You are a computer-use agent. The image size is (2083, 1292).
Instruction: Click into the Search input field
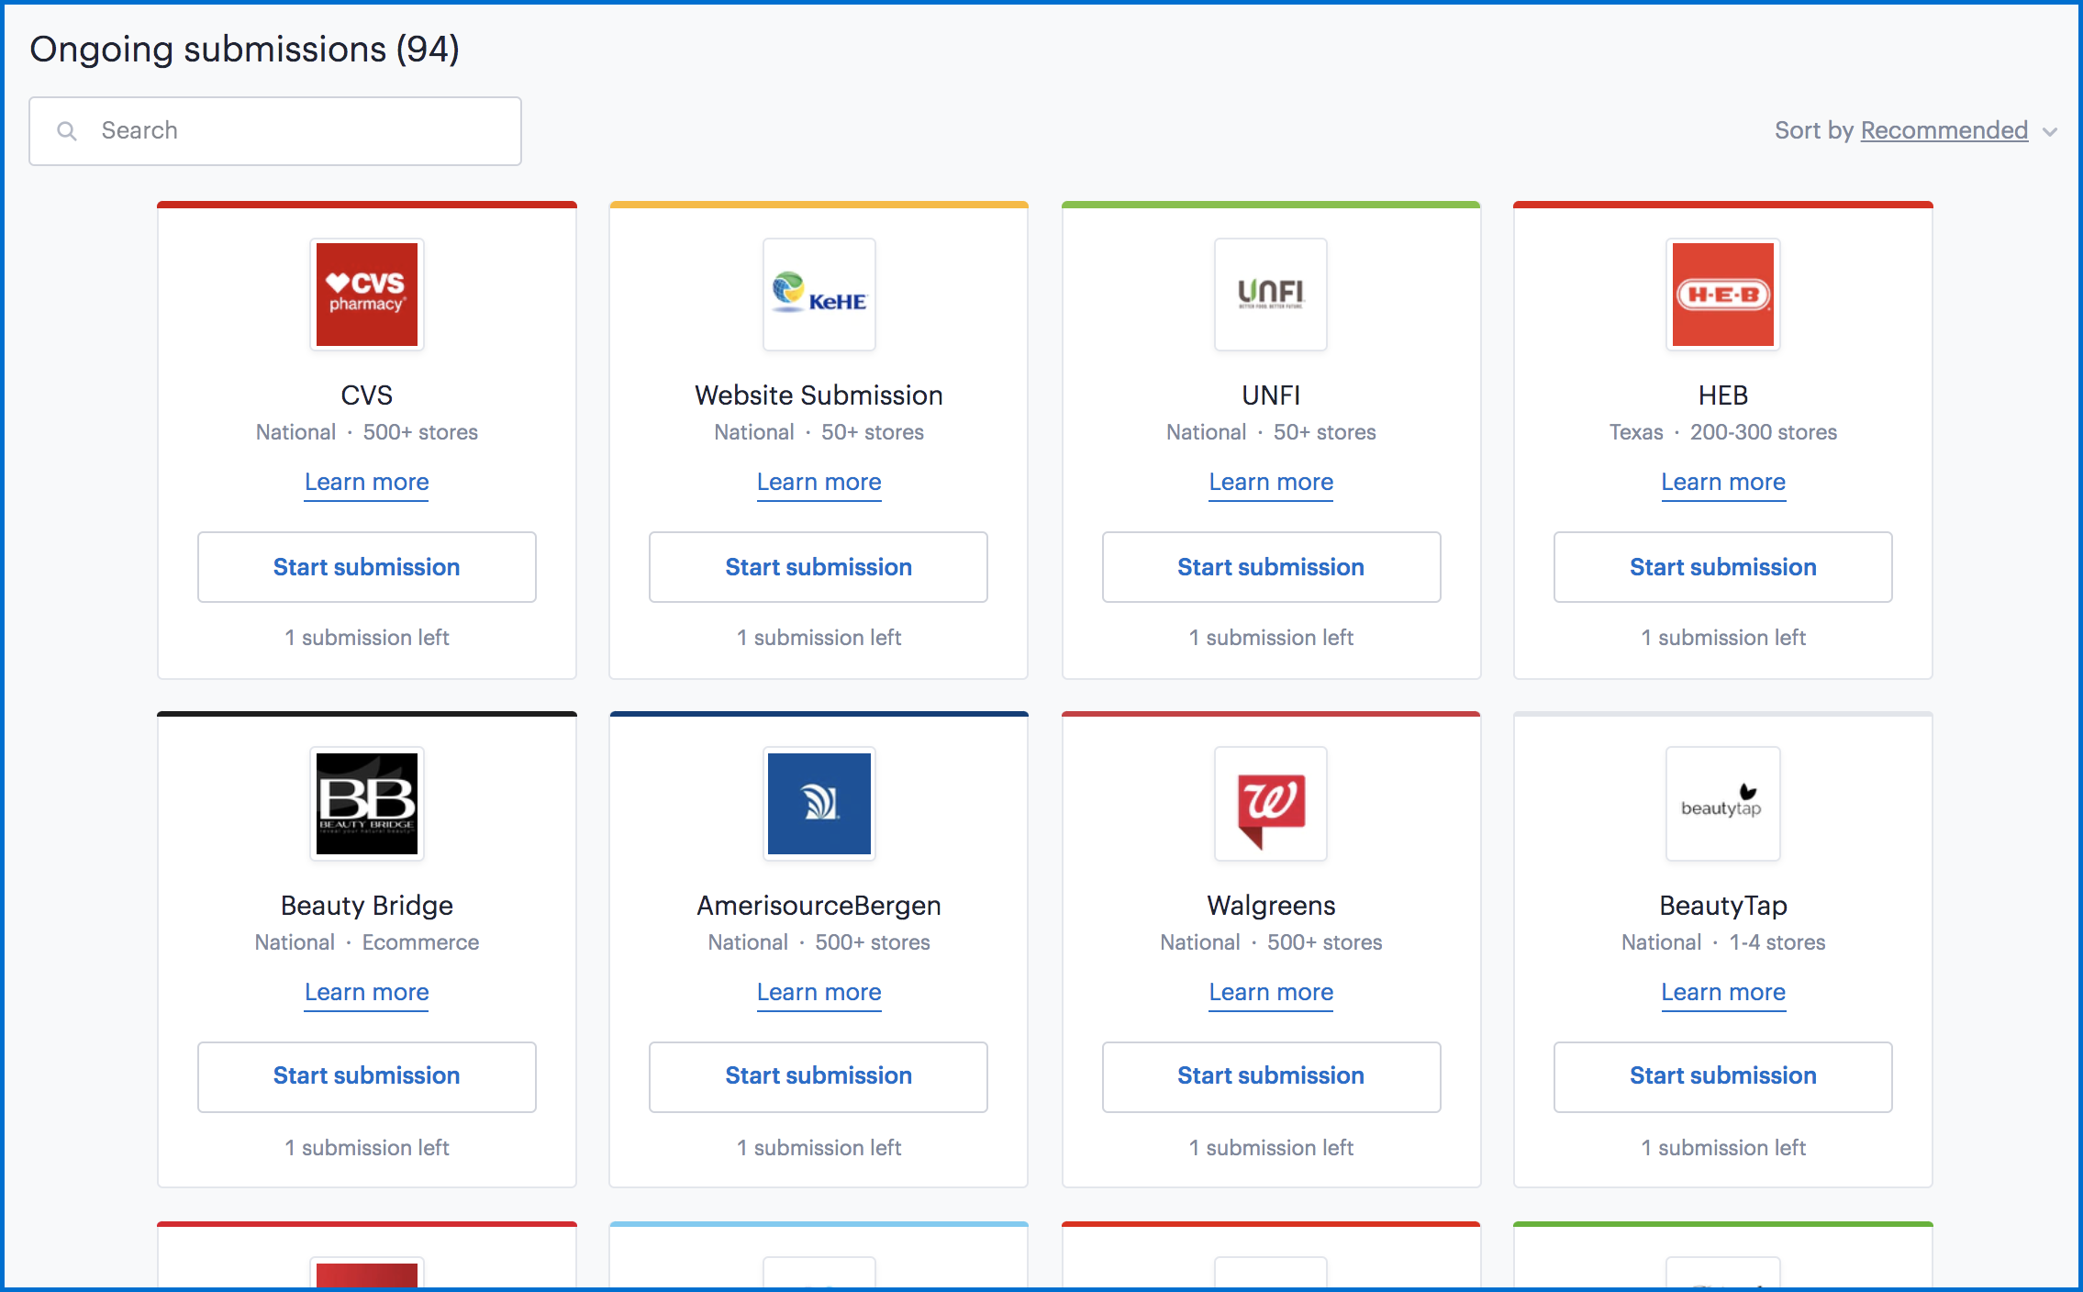point(275,131)
